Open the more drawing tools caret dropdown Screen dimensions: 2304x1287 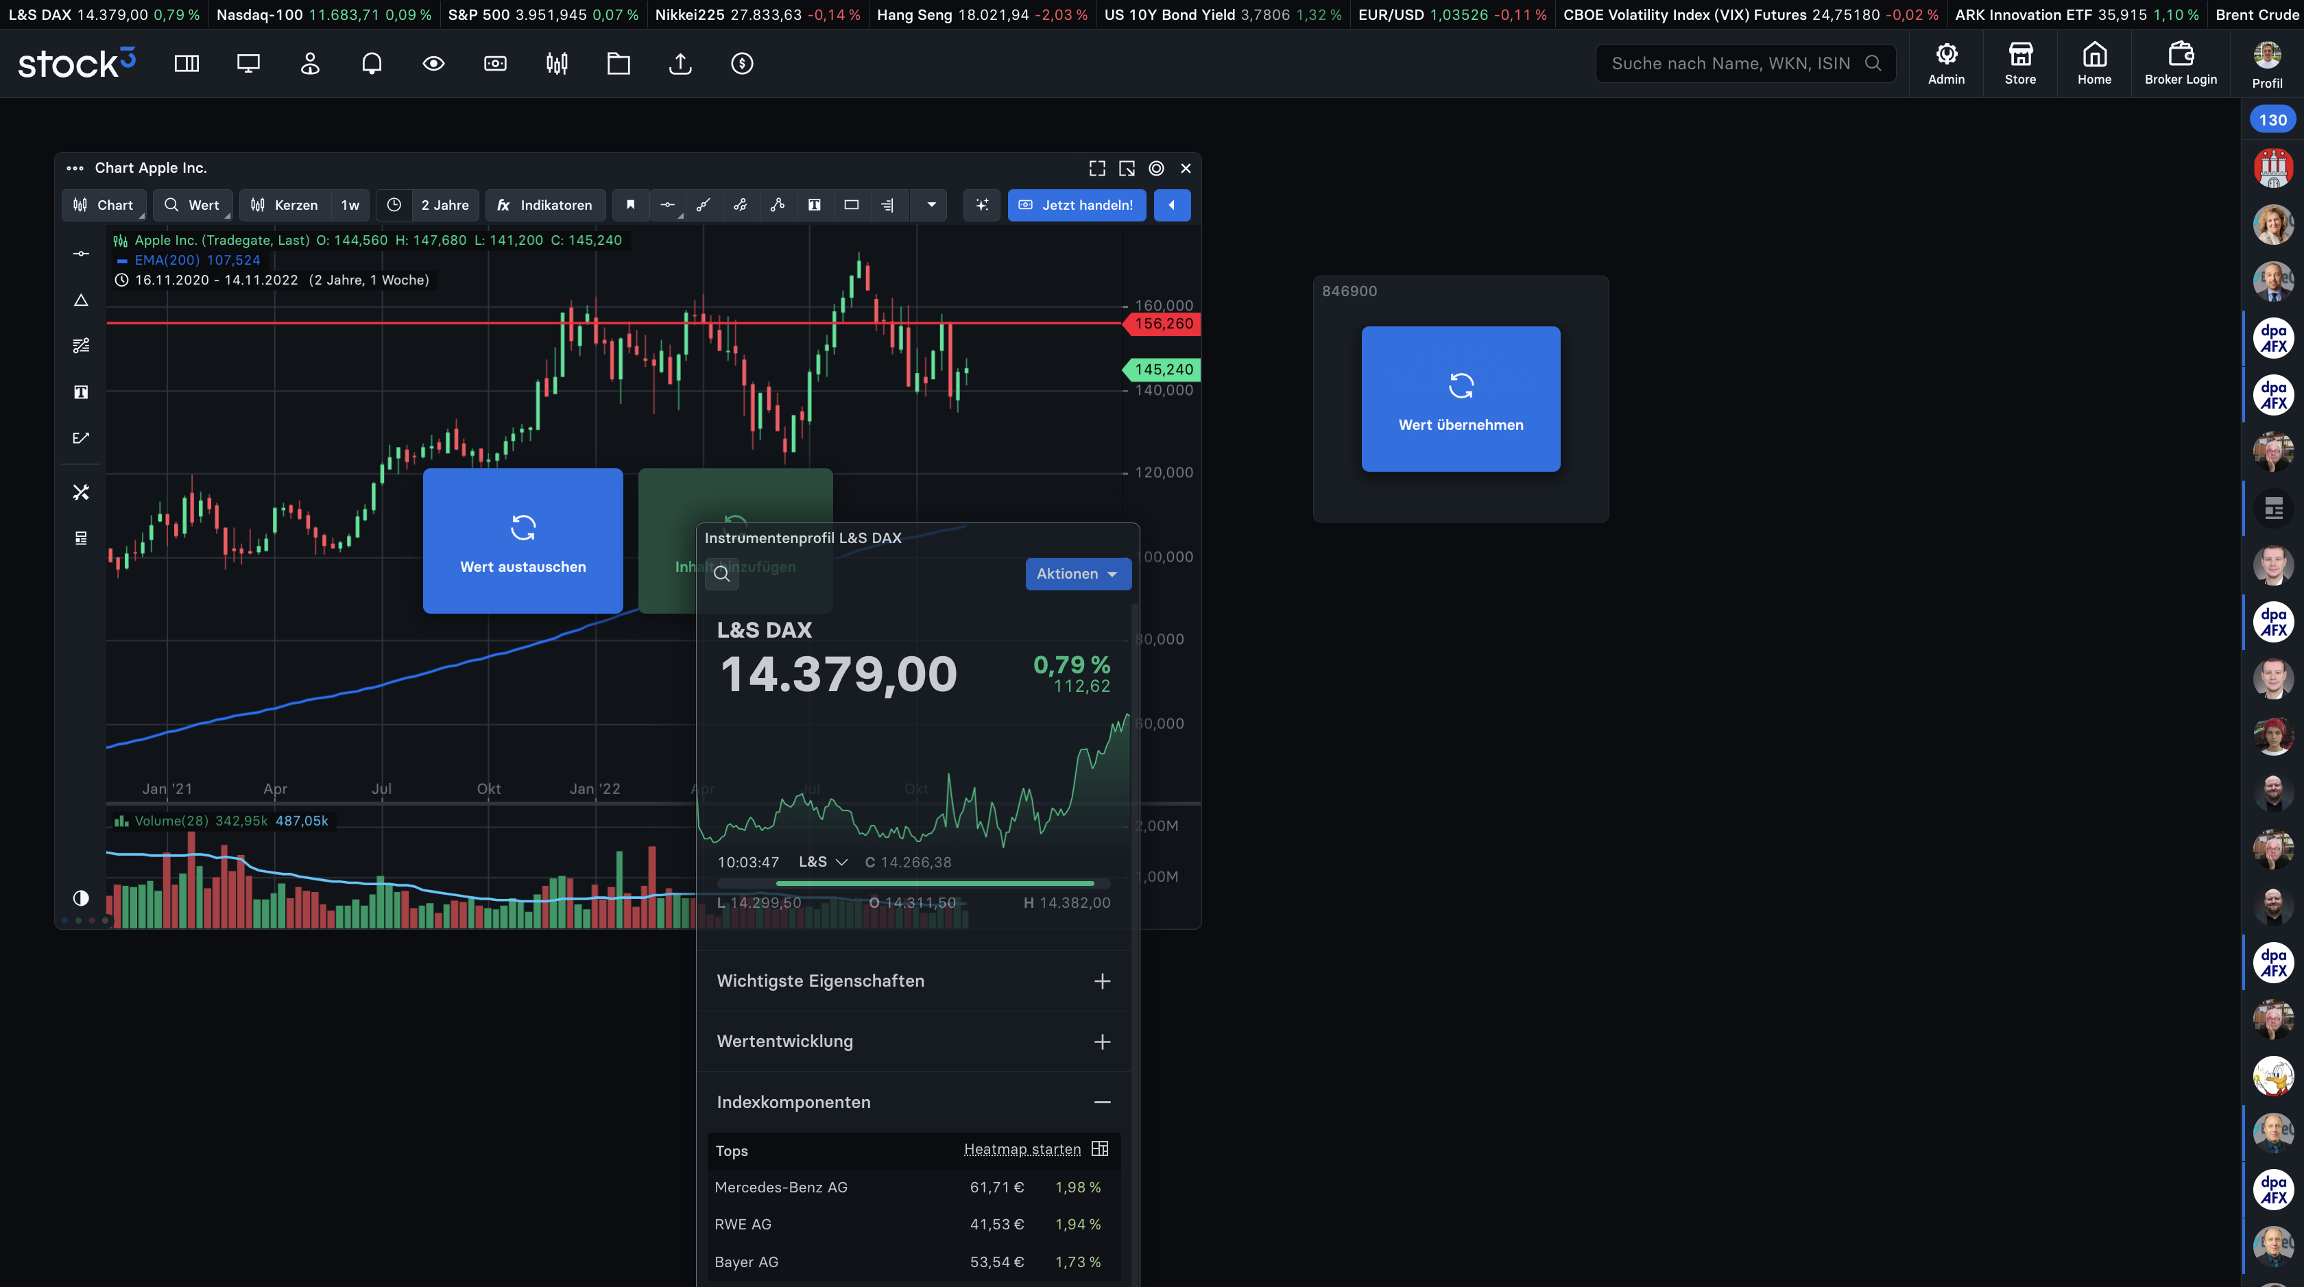[931, 205]
